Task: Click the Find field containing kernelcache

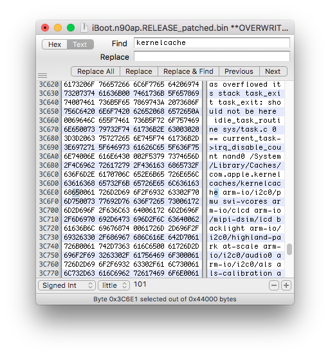Action: tap(212, 42)
